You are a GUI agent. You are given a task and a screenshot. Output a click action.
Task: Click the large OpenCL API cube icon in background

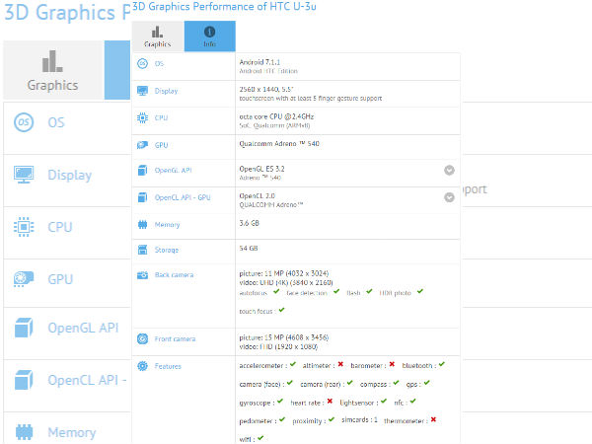(x=24, y=380)
